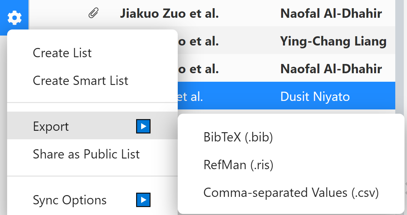Choose Create List from the menu

[62, 53]
